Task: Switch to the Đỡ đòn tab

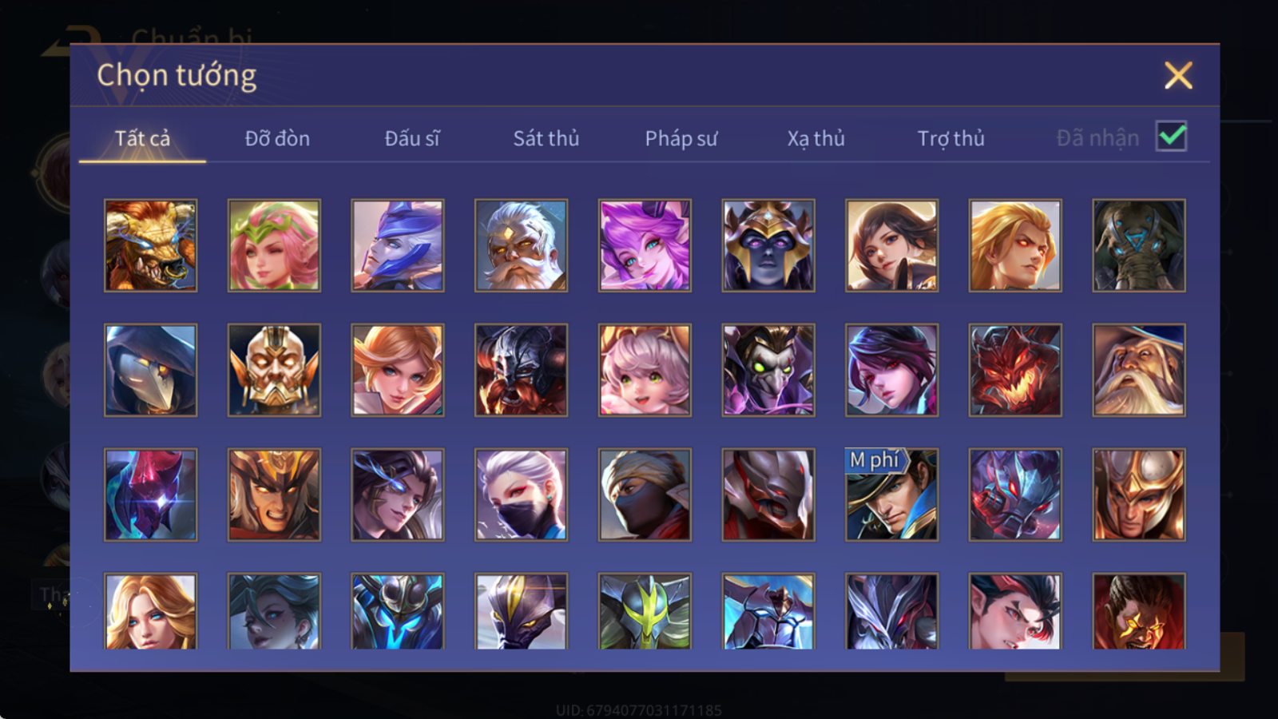Action: (x=277, y=138)
